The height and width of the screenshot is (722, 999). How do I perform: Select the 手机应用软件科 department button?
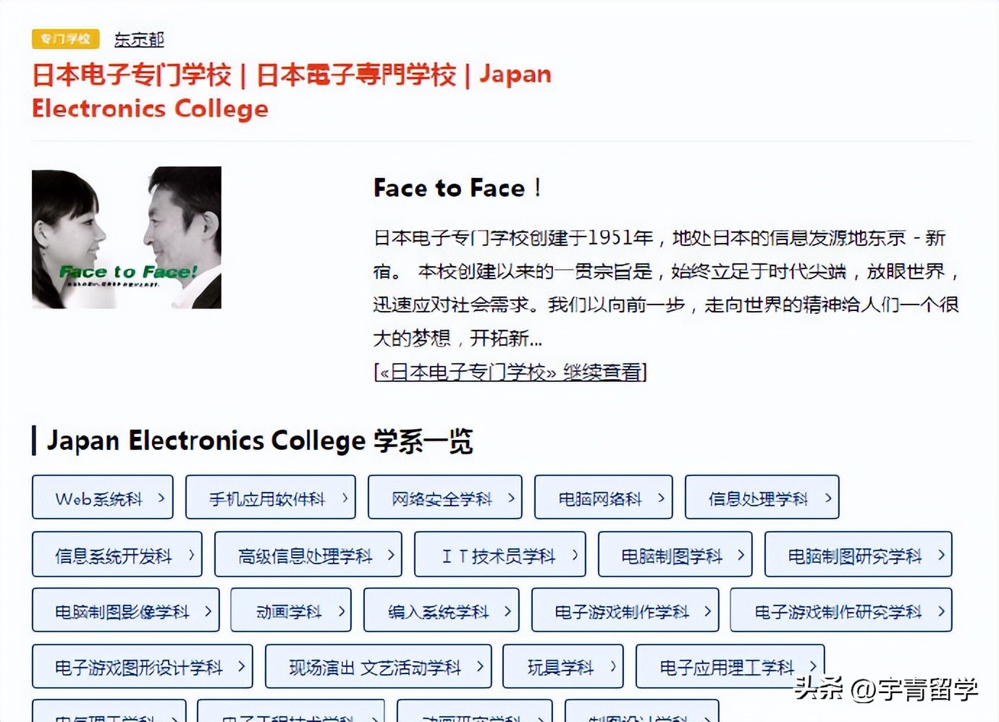coord(270,498)
